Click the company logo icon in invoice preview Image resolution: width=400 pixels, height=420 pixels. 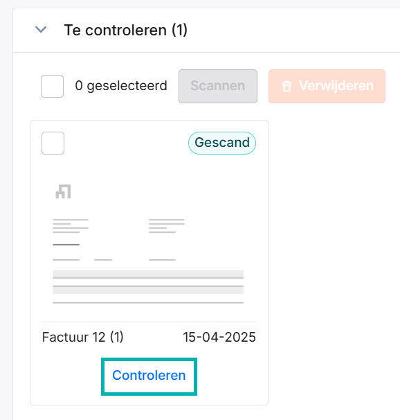click(63, 191)
